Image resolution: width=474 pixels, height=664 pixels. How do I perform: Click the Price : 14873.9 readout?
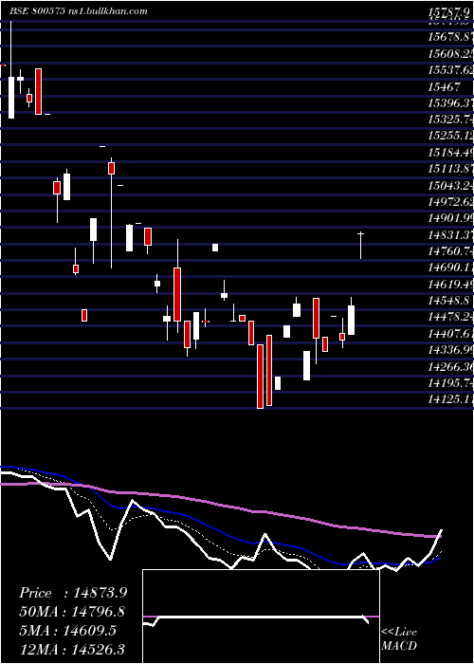73,593
